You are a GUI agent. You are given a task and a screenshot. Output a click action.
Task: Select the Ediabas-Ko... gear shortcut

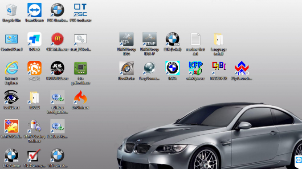click(x=57, y=126)
